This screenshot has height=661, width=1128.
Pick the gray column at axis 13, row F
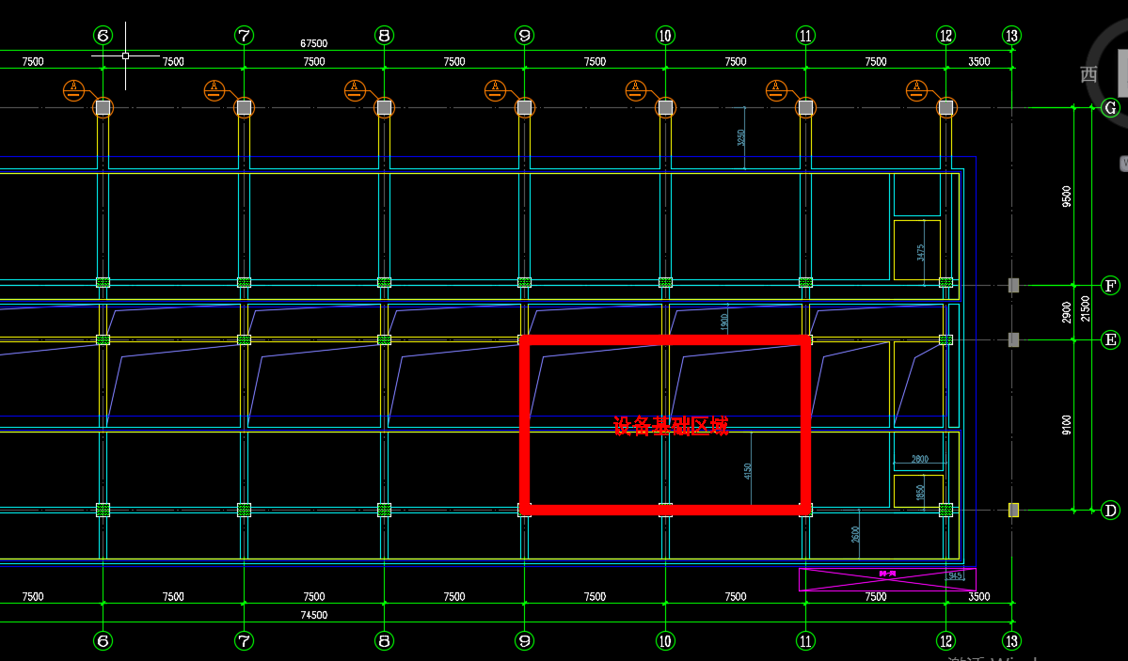1013,285
